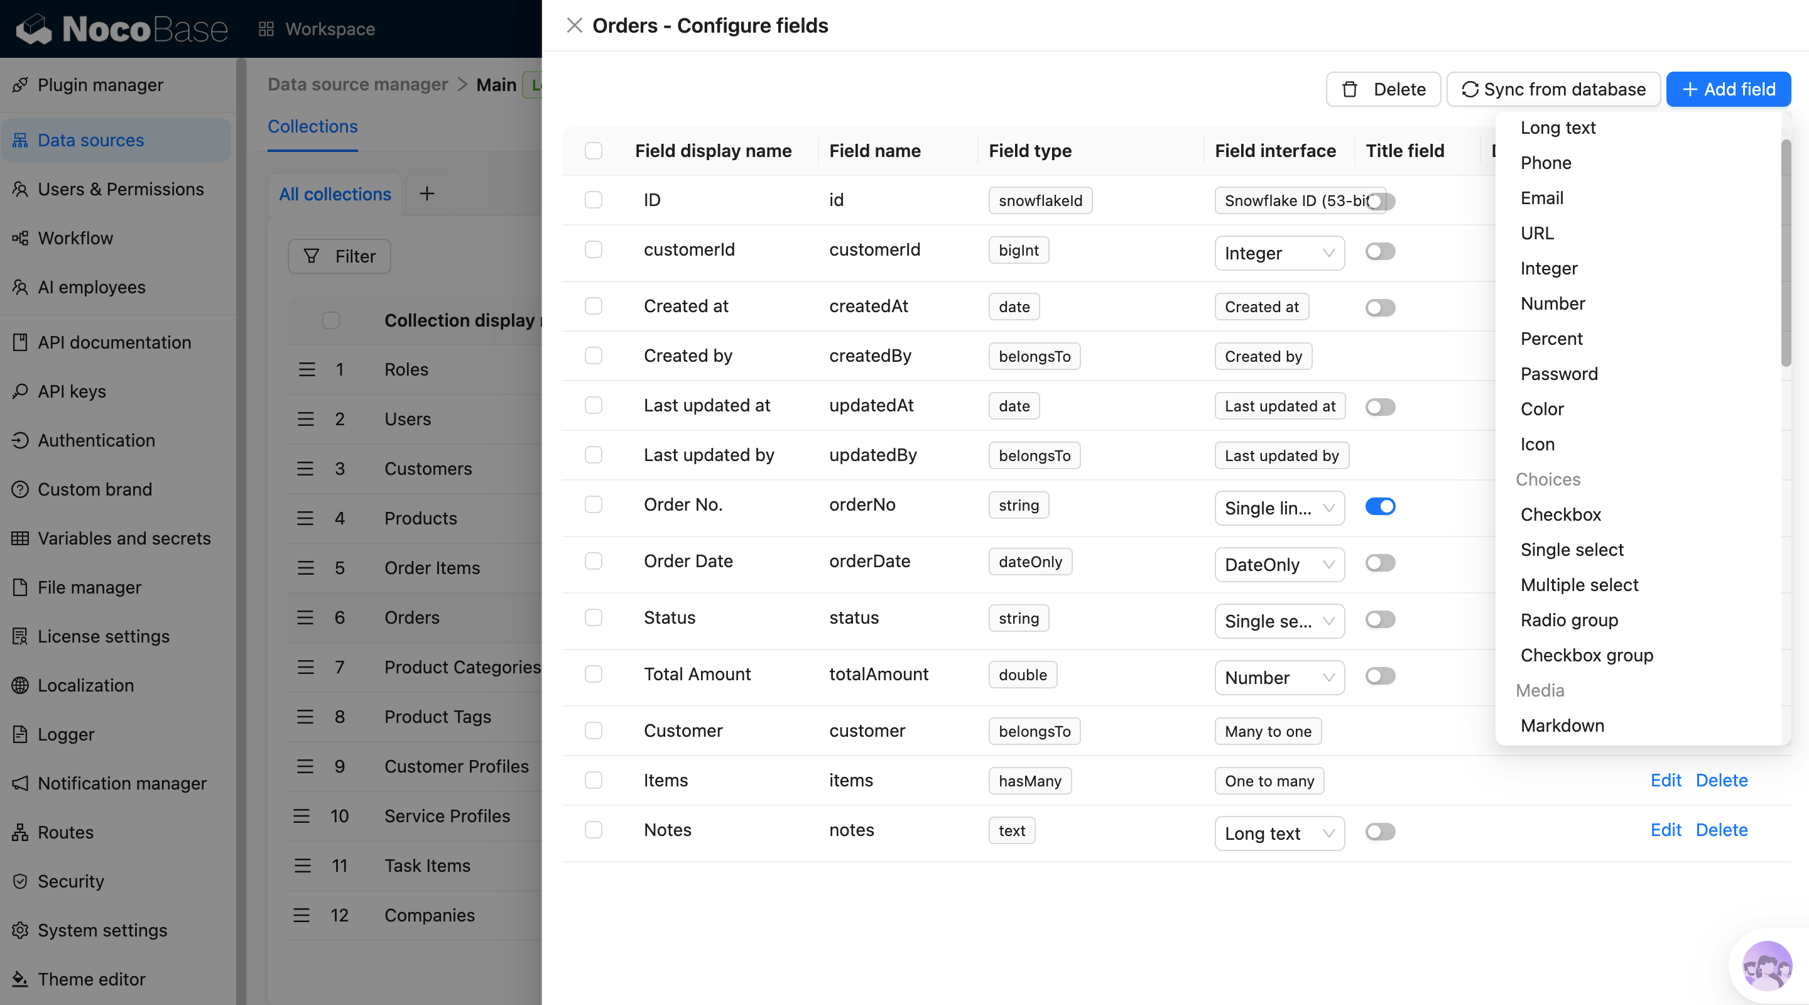Expand Order Date DateOnly interface dropdown
Screen dimensions: 1809x1005
click(1279, 565)
